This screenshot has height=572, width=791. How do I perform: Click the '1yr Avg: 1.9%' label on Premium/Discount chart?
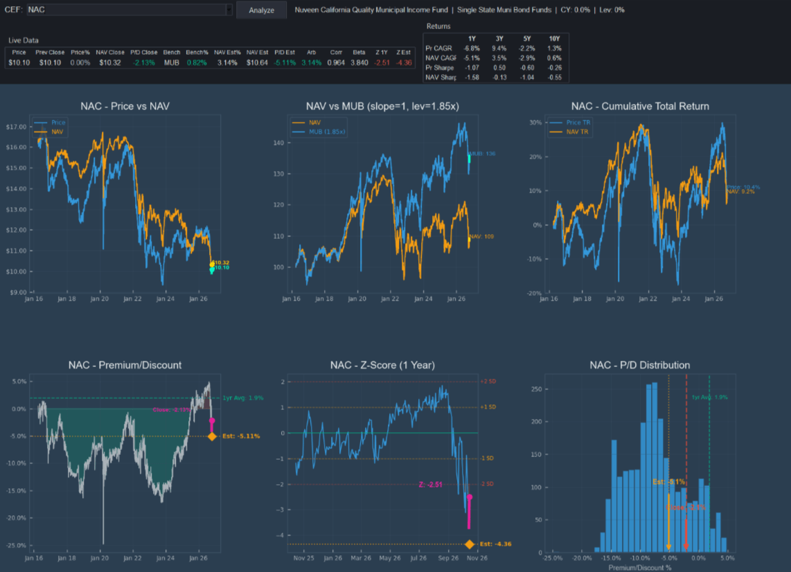(x=243, y=398)
